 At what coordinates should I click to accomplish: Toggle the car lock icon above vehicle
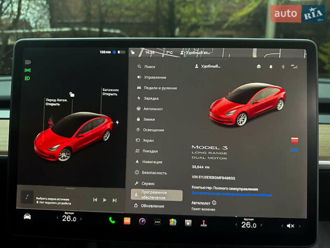[x=72, y=94]
